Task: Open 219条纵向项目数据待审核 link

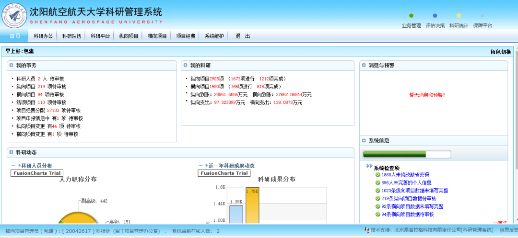Action: pyautogui.click(x=409, y=198)
